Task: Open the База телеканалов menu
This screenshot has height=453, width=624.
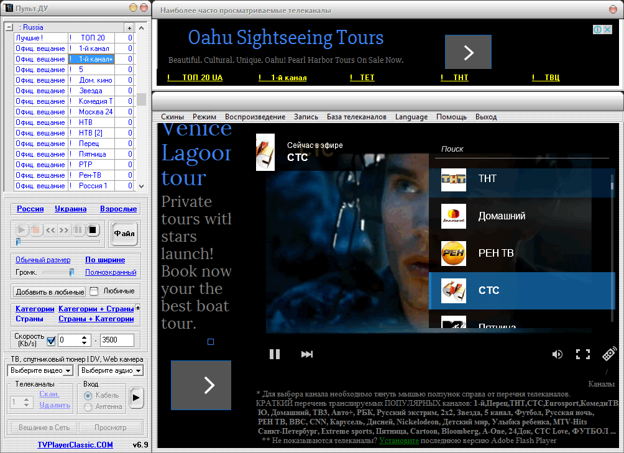Action: coord(357,117)
